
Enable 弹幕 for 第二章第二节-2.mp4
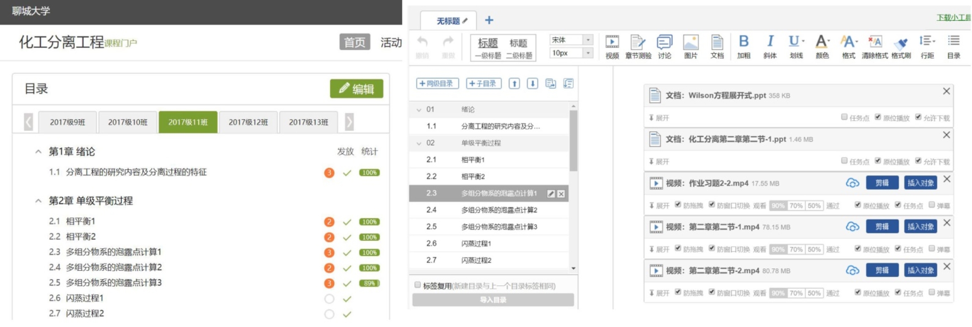click(932, 292)
